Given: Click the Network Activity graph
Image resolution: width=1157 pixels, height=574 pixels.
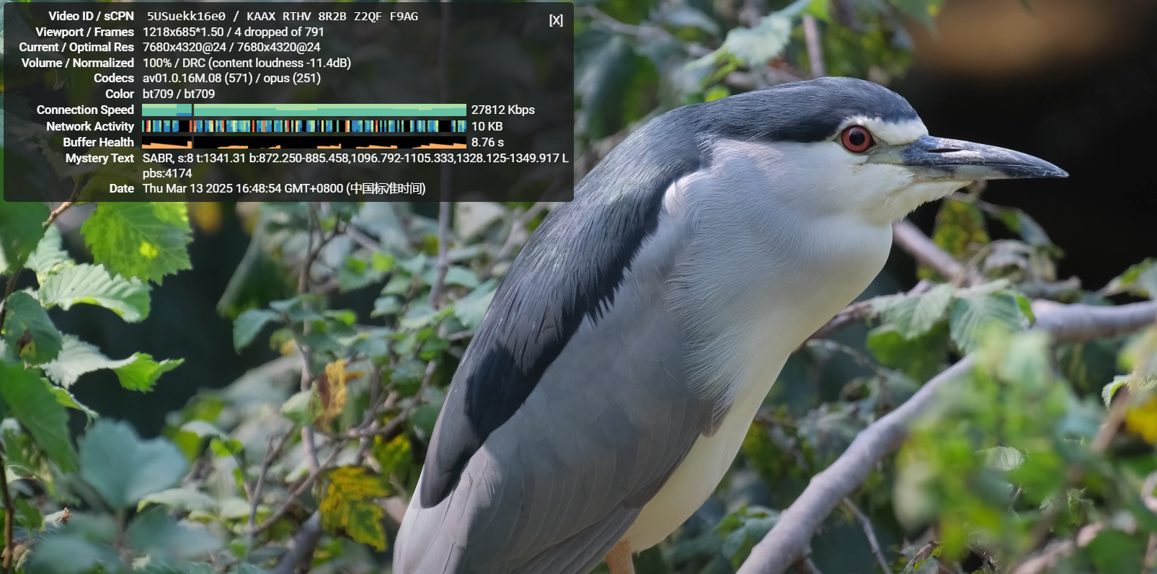Looking at the screenshot, I should pyautogui.click(x=303, y=126).
